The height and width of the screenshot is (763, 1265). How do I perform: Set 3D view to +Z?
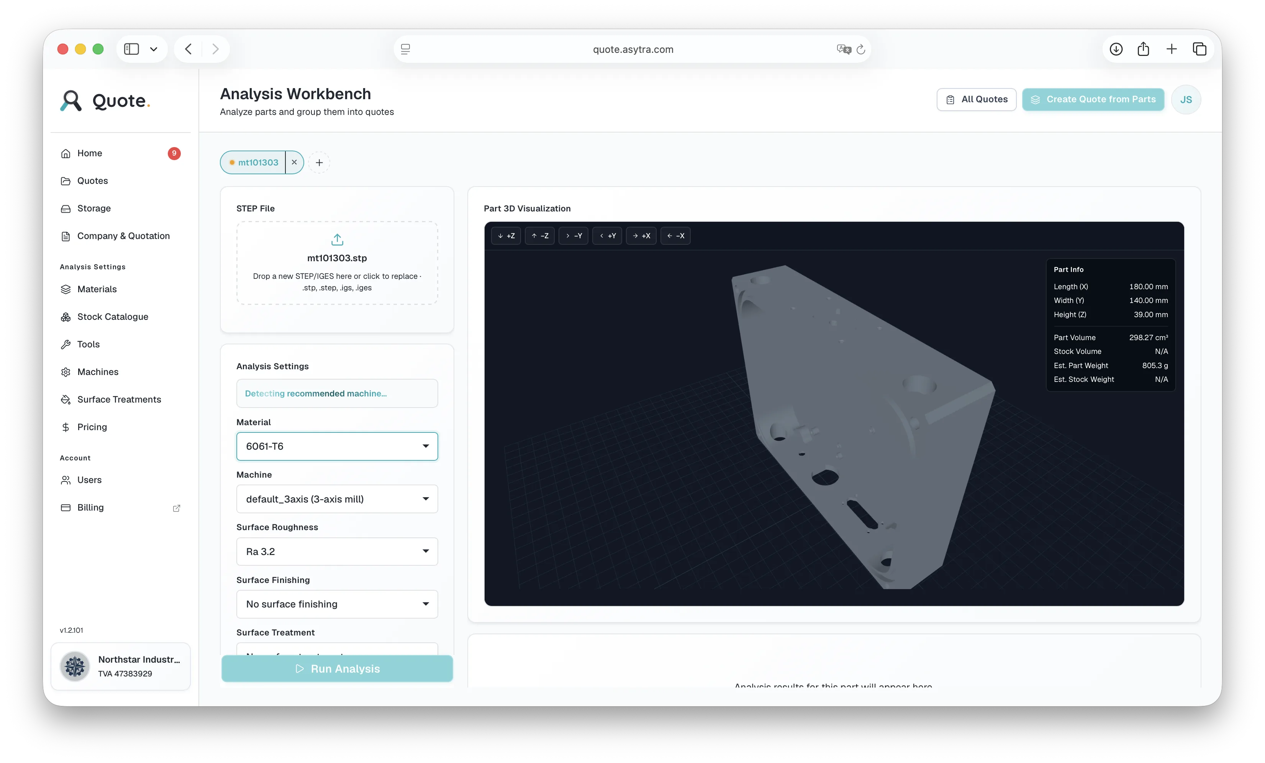click(506, 236)
